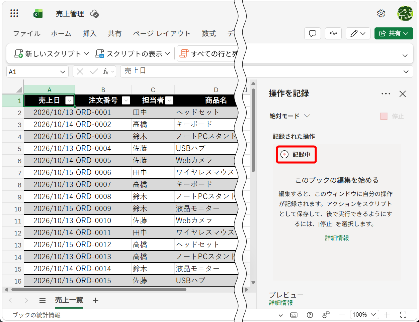Click the 記録中 recording indicator
Viewport: 419px width, 322px height.
tap(296, 154)
